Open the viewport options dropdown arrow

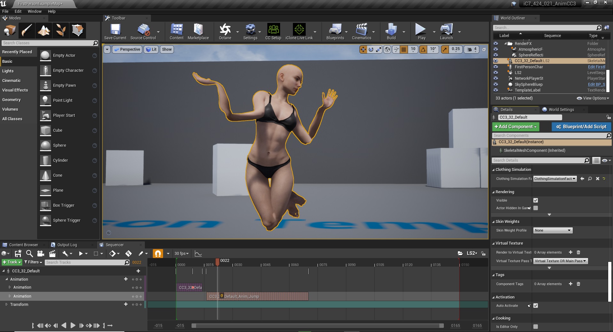(107, 49)
